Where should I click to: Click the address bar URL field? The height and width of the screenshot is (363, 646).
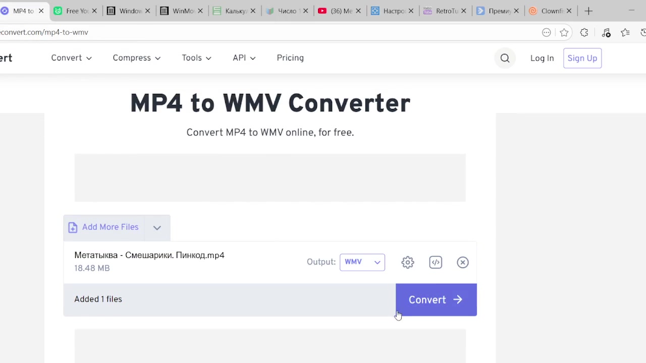point(252,32)
